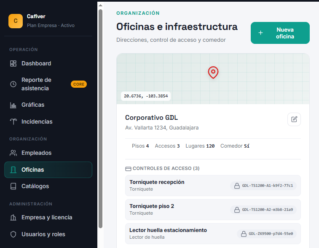This screenshot has height=248, width=319.
Task: Click the GDL-TS1200-A1·k9f2-77c1 token chip
Action: point(263,186)
